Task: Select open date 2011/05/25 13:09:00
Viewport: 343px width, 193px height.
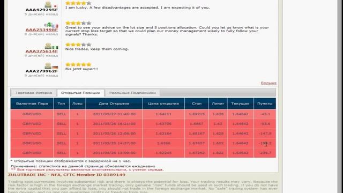Action: click(x=114, y=153)
